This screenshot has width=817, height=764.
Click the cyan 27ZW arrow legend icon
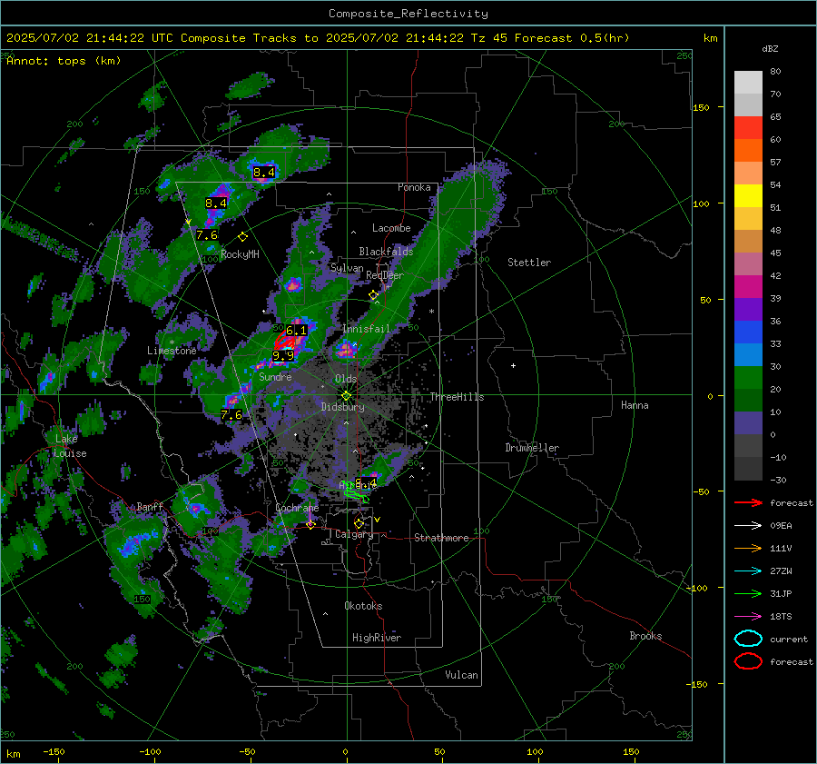click(x=748, y=571)
